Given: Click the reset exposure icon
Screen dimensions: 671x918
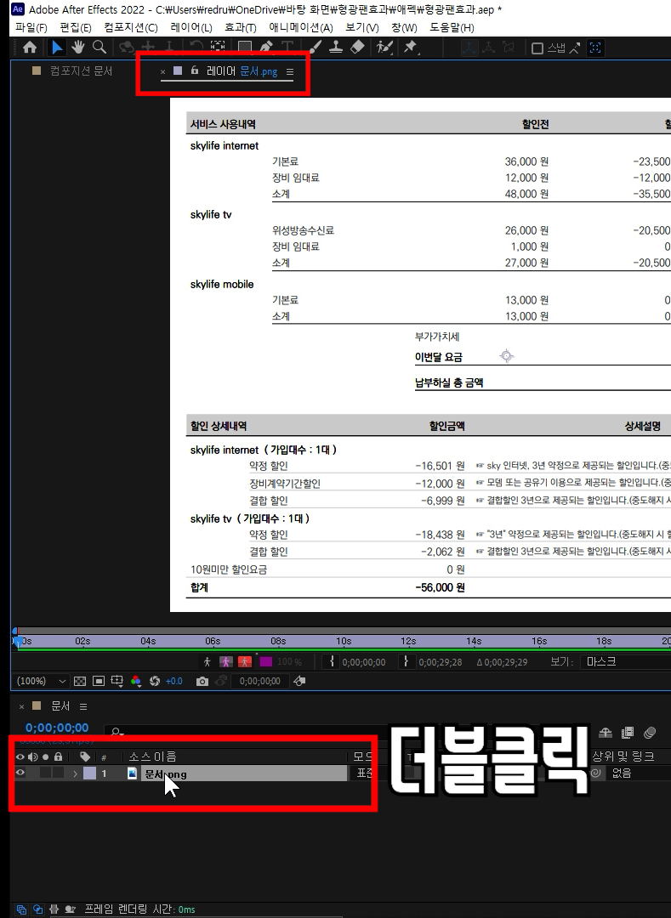Looking at the screenshot, I should [155, 681].
